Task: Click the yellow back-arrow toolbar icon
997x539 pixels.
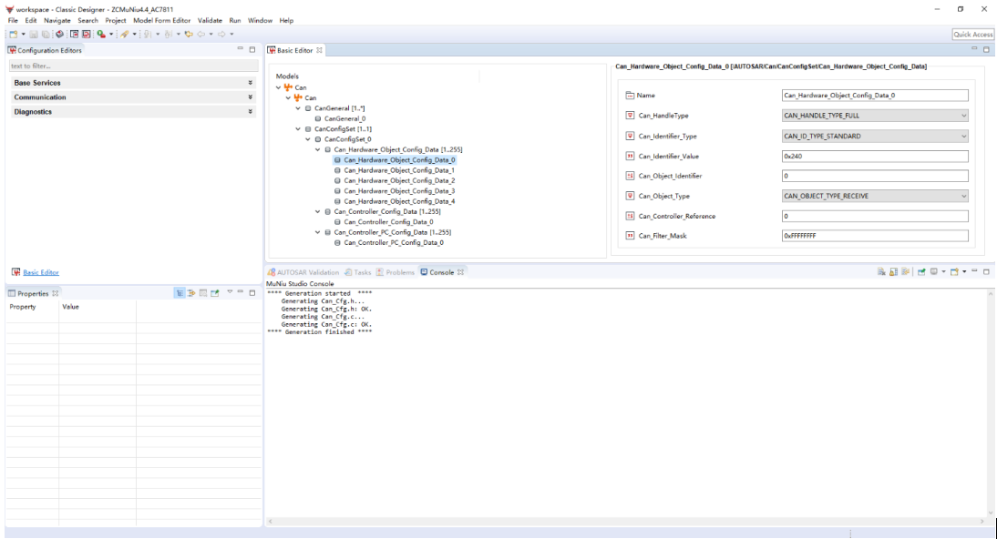Action: coord(189,35)
